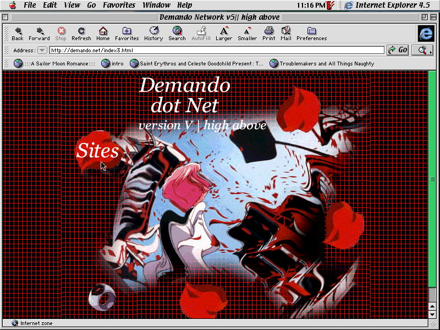Open the Go menu in menu bar

click(91, 5)
